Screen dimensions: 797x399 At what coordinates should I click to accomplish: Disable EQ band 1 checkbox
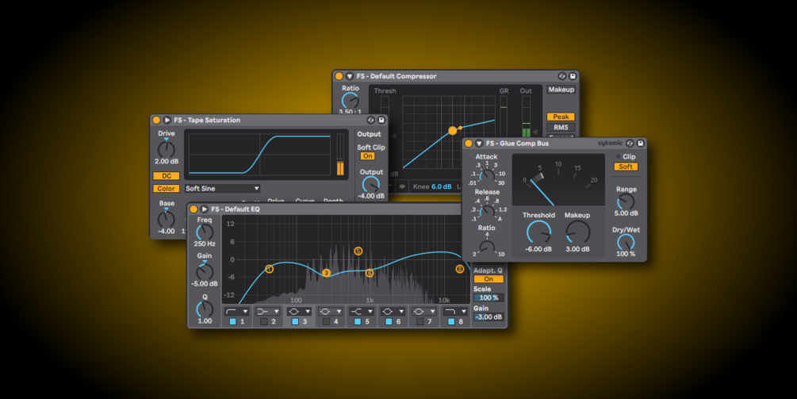click(233, 322)
